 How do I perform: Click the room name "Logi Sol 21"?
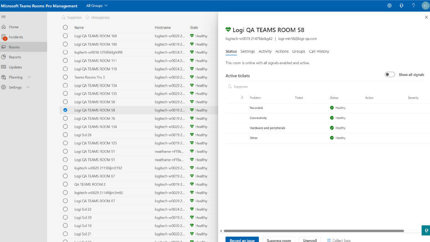pos(83,234)
